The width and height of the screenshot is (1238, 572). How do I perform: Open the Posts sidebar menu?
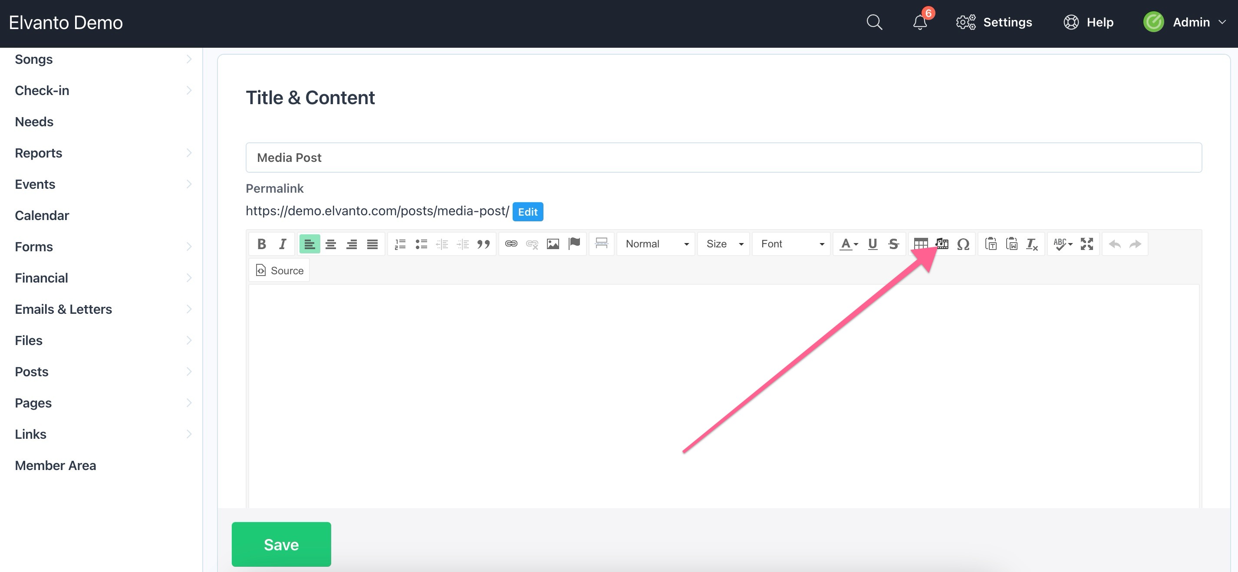(32, 371)
